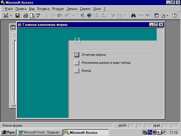Open the Файл menu
This screenshot has width=181, height=136.
pyautogui.click(x=9, y=9)
